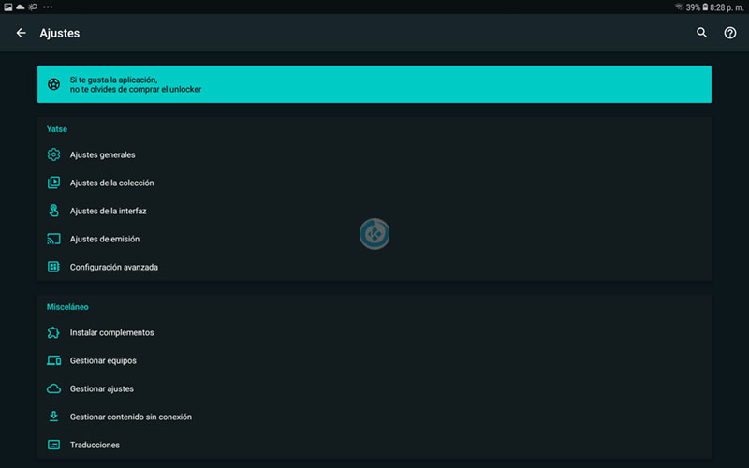
Task: Open Gestionar contenido sin conexión
Action: pyautogui.click(x=131, y=417)
